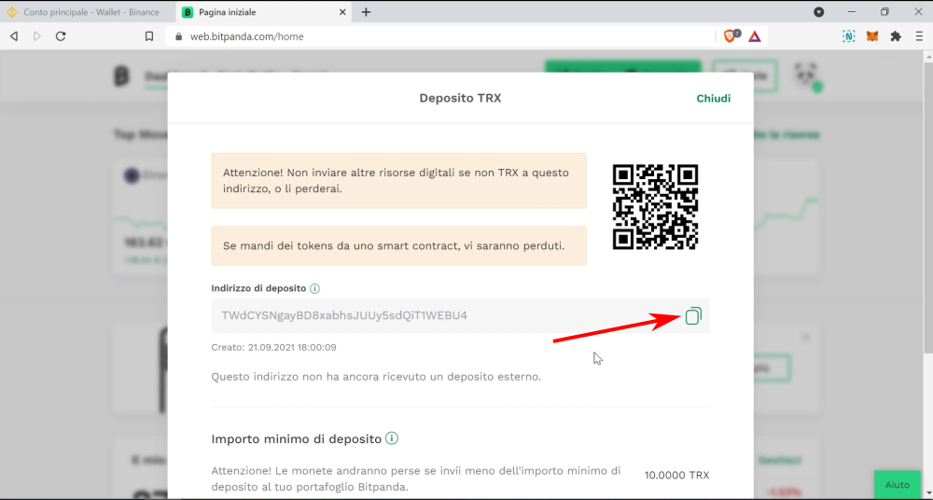Click 'Questo indirizzo non ha ancora ricevuto' text
This screenshot has height=500, width=933.
376,377
